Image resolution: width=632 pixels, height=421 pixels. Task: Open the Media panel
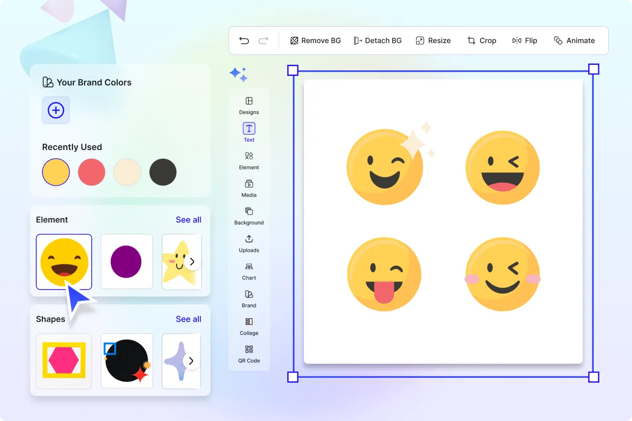point(249,188)
